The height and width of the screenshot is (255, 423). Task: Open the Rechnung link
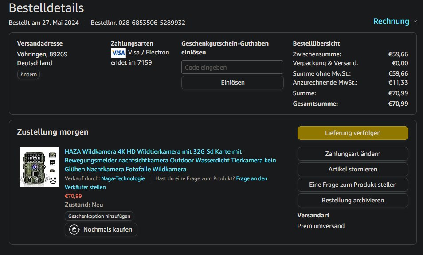[391, 21]
